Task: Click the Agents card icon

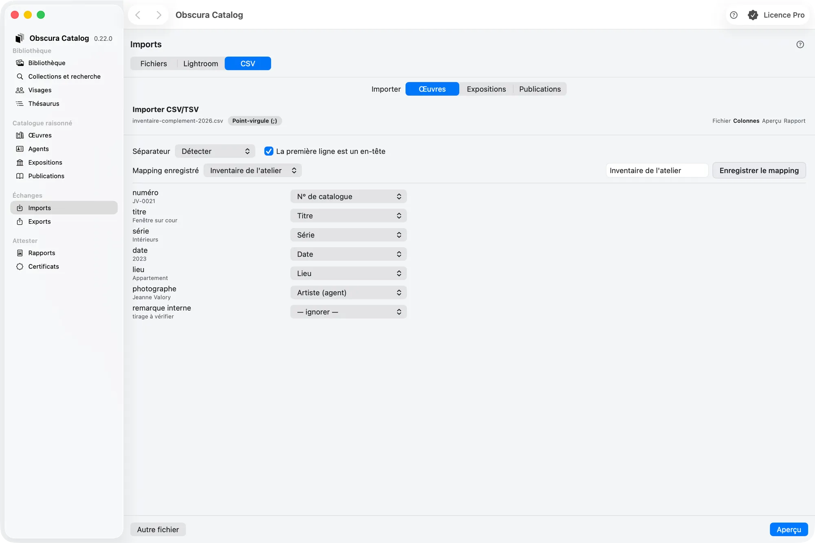Action: (20, 149)
